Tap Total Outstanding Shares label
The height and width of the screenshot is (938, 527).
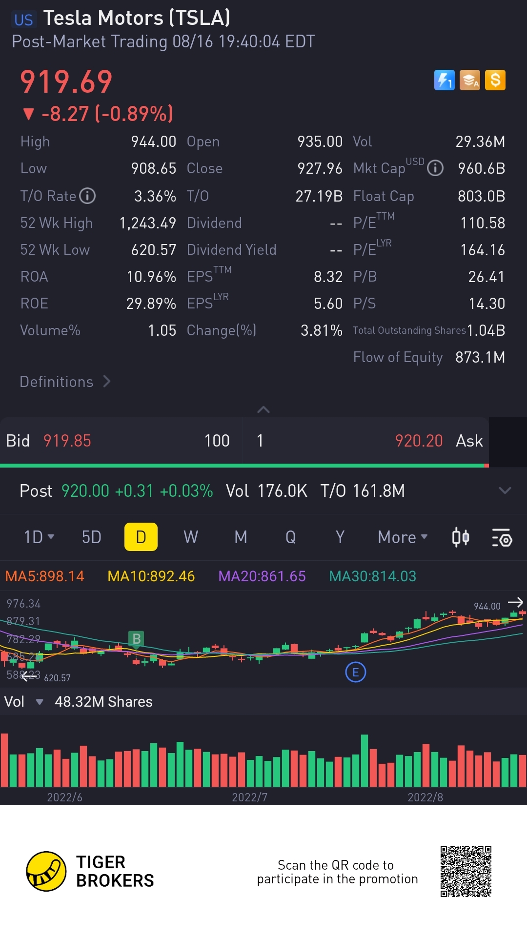(409, 330)
